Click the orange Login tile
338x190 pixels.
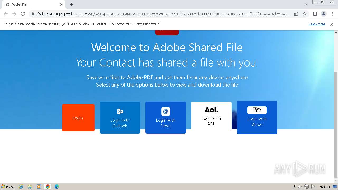tap(78, 117)
